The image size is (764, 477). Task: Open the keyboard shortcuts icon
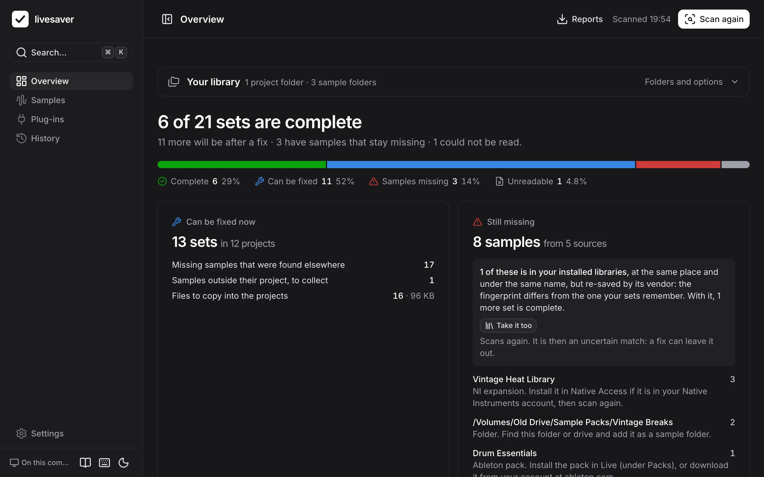point(104,463)
